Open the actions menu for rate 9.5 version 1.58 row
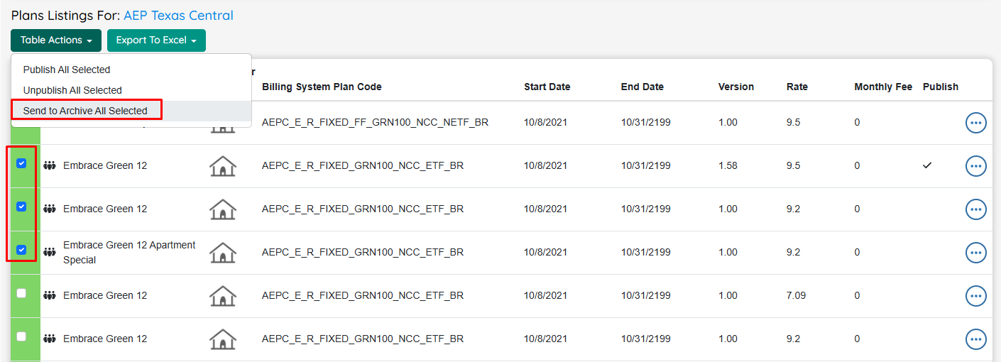Viewport: 1001px width, 362px height. click(976, 166)
